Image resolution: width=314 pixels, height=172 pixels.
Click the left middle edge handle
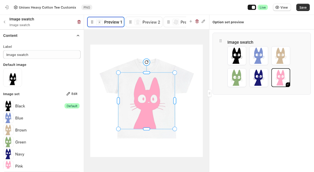118,101
